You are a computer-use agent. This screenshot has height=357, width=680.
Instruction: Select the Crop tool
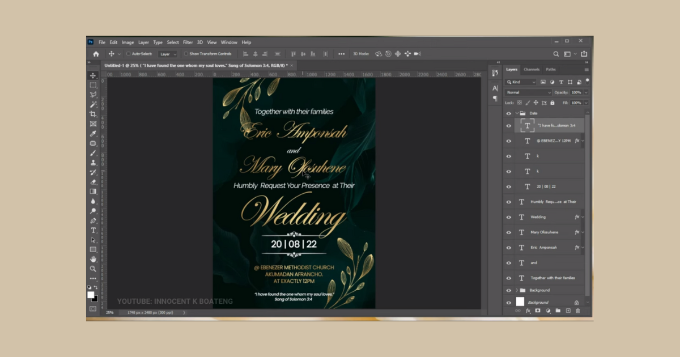93,114
